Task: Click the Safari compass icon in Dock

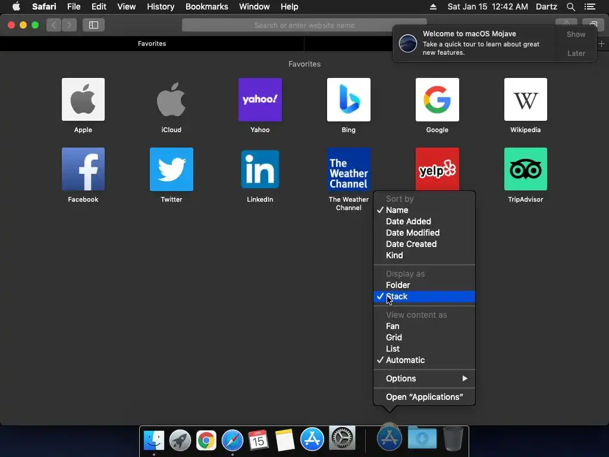Action: pos(233,440)
